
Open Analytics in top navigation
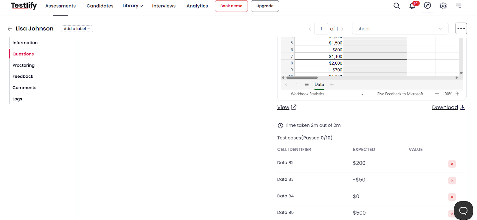click(197, 6)
